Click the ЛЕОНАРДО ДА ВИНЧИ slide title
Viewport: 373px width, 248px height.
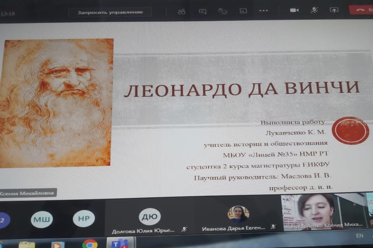(242, 89)
